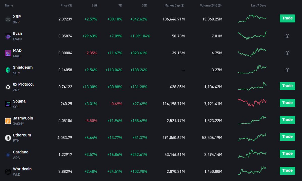
Task: Click Trade button for Ethereum
Action: (287, 137)
